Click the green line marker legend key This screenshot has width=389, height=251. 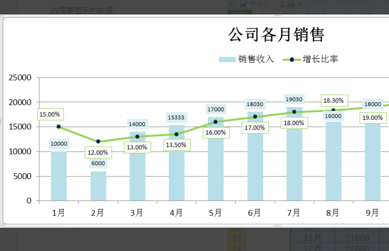[x=292, y=59]
